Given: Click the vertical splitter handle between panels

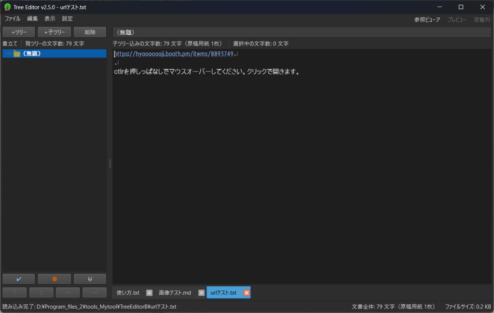Looking at the screenshot, I should (110, 163).
